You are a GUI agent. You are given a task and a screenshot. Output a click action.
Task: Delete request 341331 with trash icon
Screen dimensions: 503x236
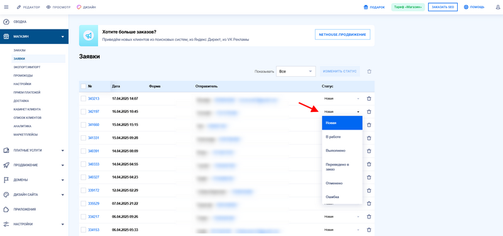tap(369, 138)
